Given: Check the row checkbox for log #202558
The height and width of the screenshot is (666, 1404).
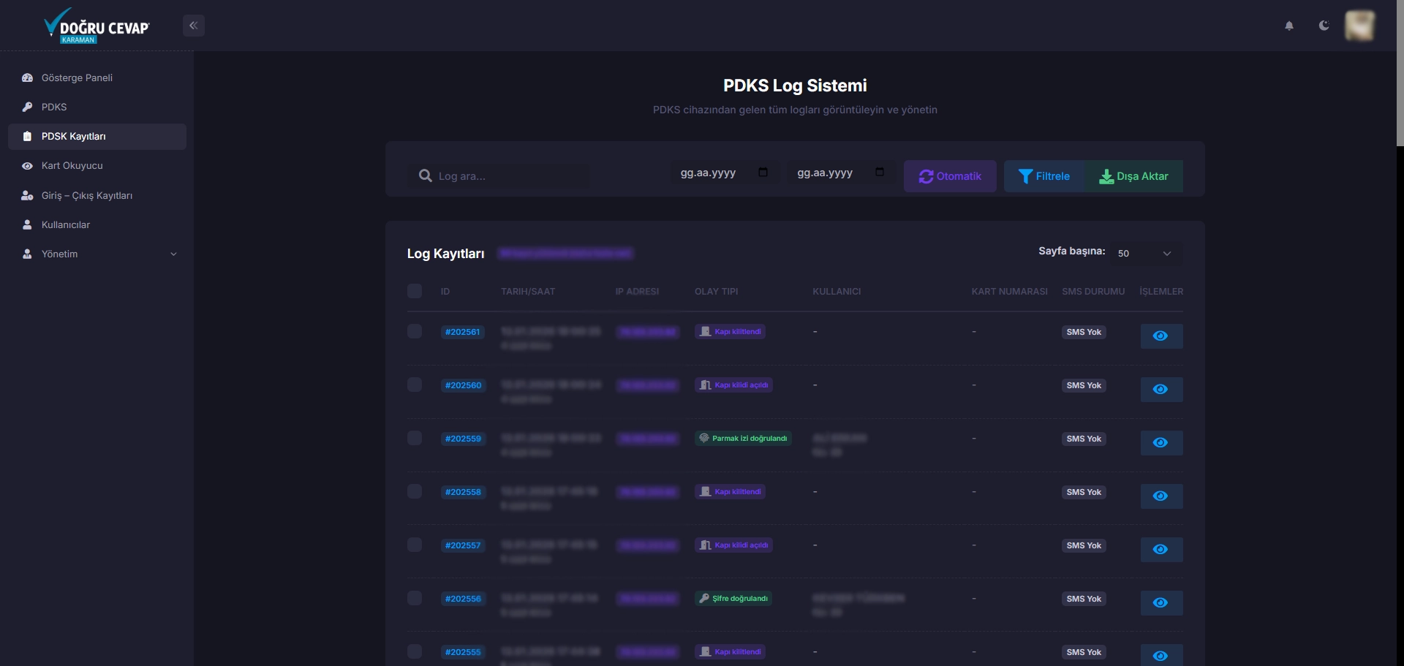Looking at the screenshot, I should pyautogui.click(x=415, y=491).
